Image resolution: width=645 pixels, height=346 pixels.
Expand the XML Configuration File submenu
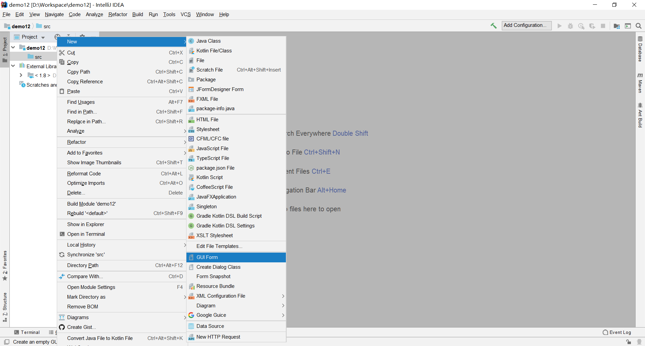[x=236, y=296]
